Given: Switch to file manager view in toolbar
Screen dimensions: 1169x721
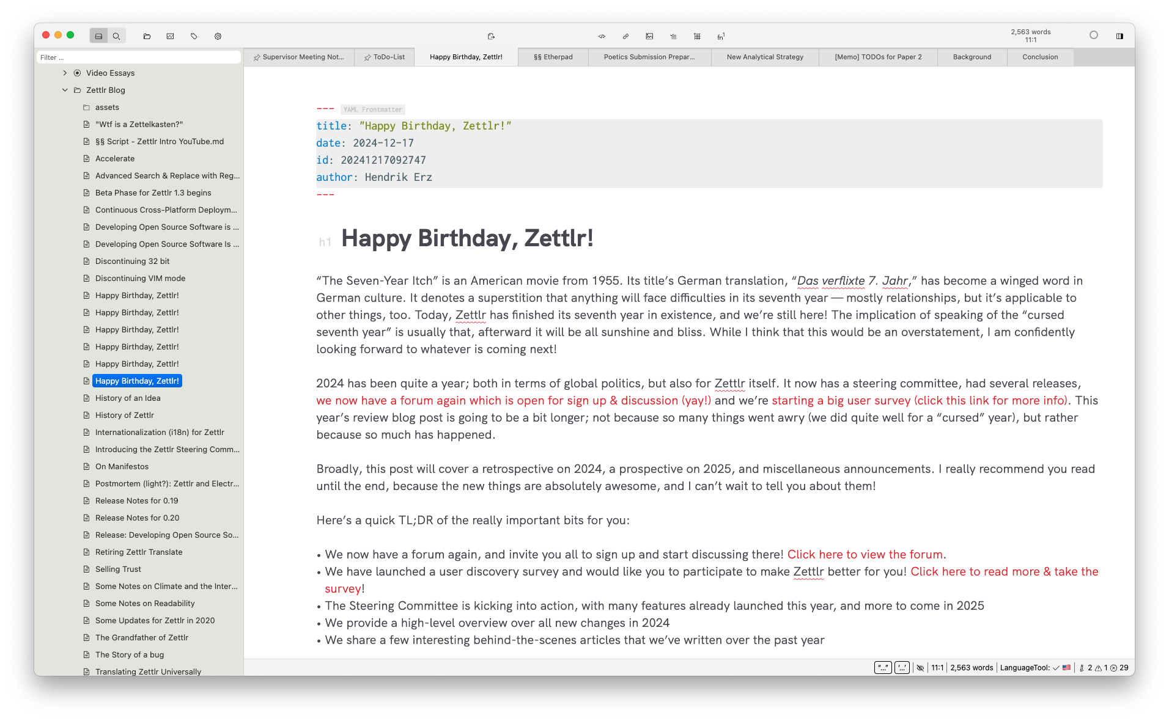Looking at the screenshot, I should click(98, 36).
